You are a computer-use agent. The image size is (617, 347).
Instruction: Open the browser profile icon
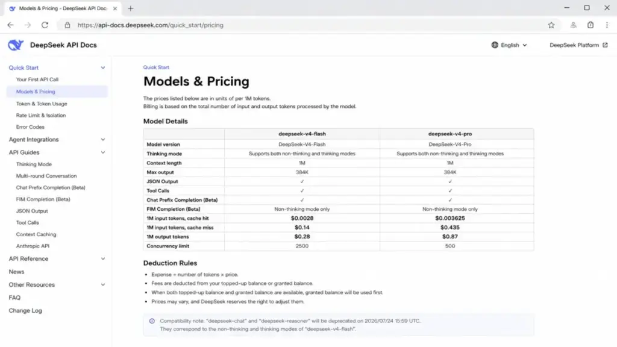[x=574, y=25]
